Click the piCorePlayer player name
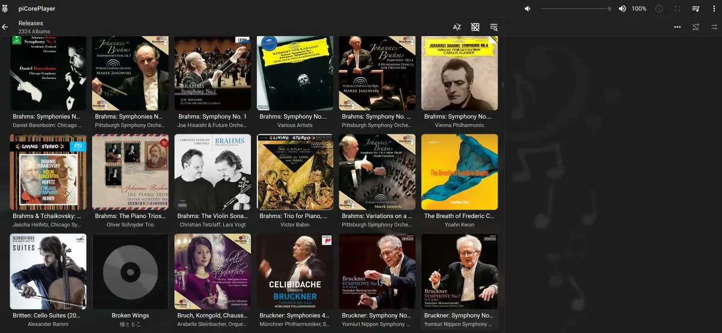 point(37,8)
